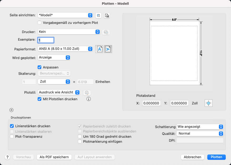This screenshot has width=231, height=165.
Task: Click the help question mark button
Action: point(7,157)
